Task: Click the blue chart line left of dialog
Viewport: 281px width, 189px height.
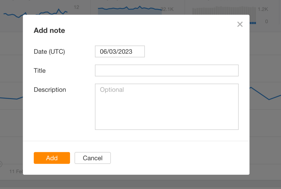Action: tap(11, 98)
